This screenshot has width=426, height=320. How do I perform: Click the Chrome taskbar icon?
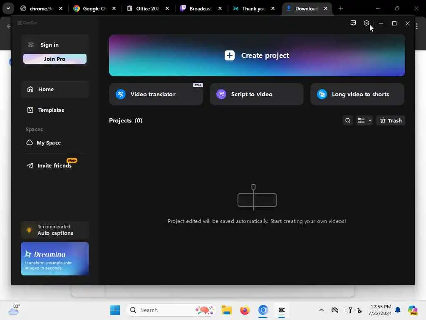(x=263, y=310)
